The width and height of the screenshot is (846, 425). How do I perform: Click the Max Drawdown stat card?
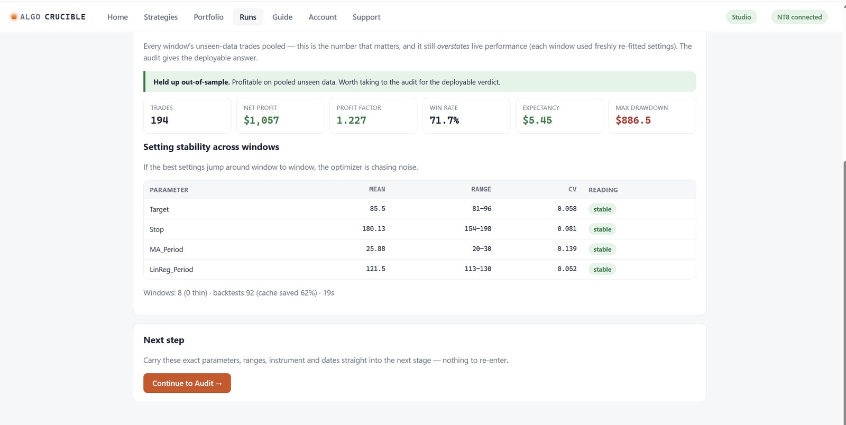(652, 116)
